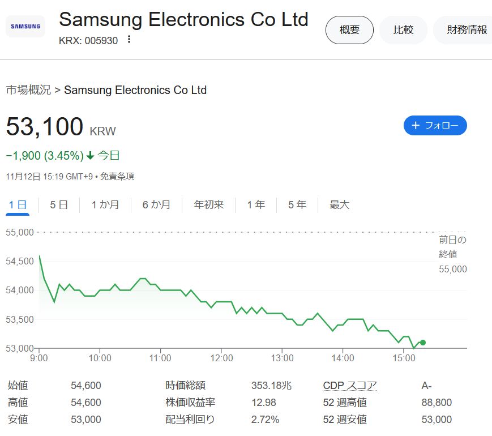Open the 市場概況 market overview breadcrumb
Viewport: 492px width, 436px height.
point(28,90)
